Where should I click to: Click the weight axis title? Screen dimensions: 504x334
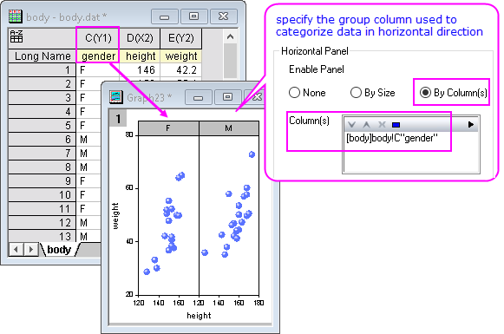[115, 216]
